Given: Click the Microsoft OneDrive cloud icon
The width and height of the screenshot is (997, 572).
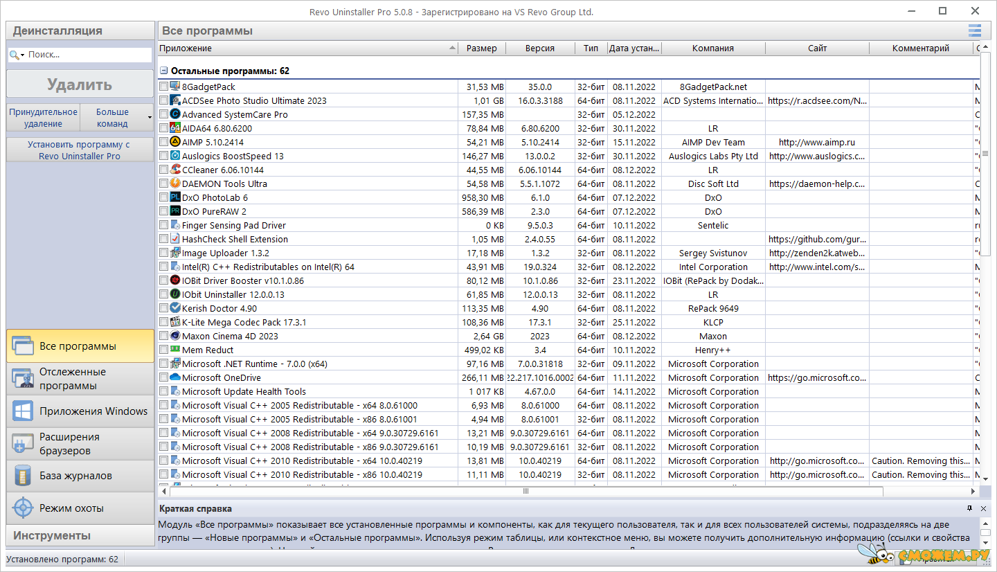Looking at the screenshot, I should pos(175,377).
